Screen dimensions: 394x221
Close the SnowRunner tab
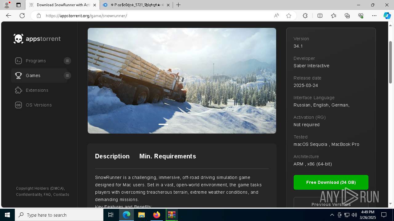click(95, 5)
